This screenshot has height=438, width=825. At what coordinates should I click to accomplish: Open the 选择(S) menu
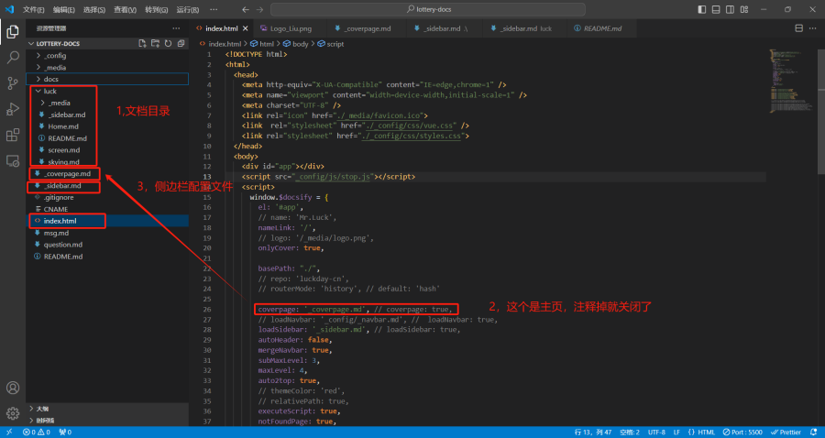(94, 9)
